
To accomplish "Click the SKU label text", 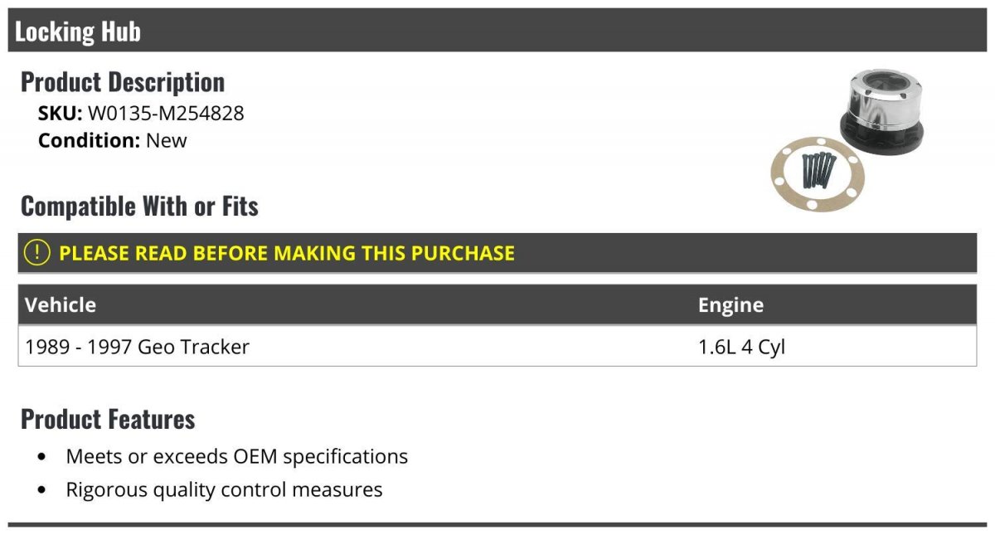I will (x=61, y=114).
